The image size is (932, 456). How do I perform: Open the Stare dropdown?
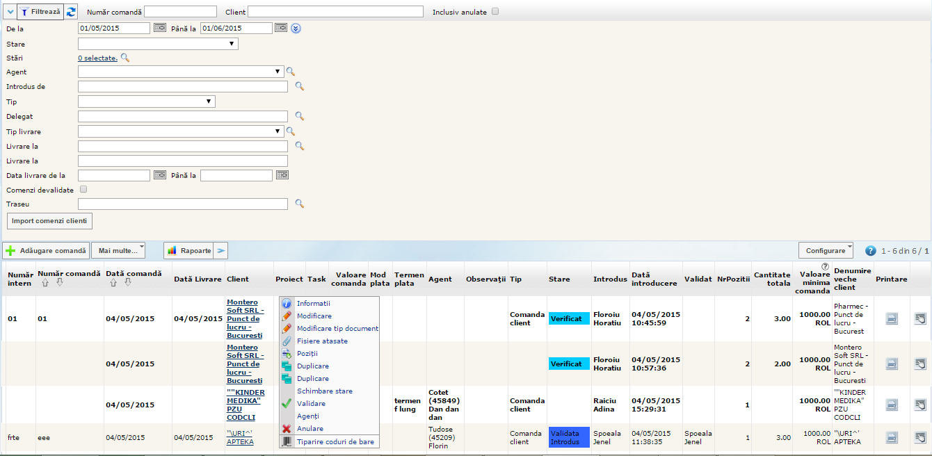(158, 44)
